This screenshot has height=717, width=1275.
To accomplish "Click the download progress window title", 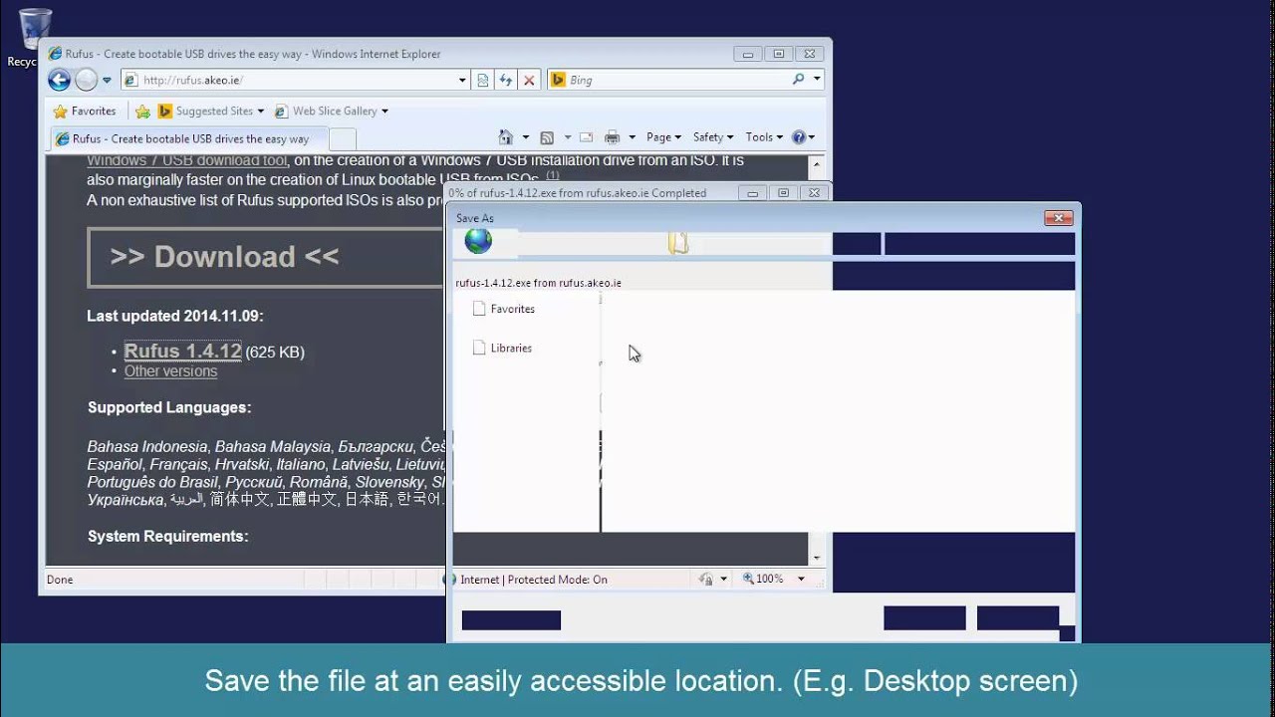I will pyautogui.click(x=577, y=193).
